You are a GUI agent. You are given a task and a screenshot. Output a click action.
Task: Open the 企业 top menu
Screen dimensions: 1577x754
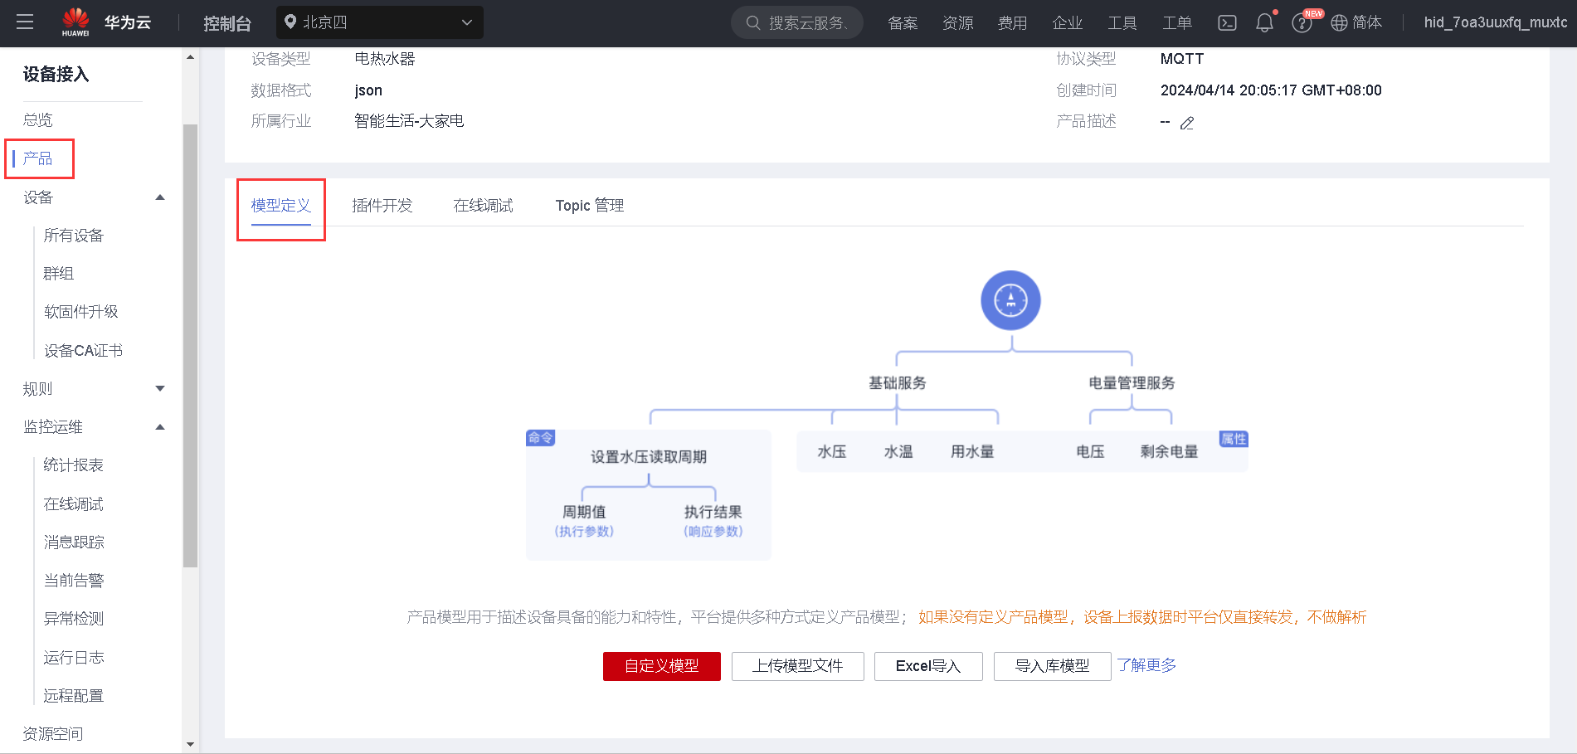point(1067,23)
